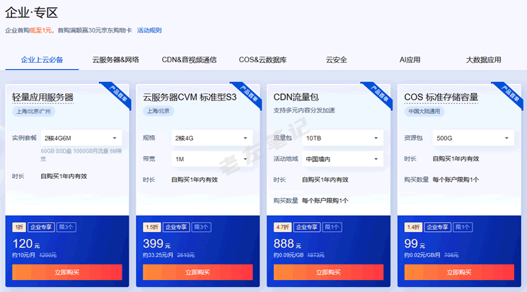Click the 限3个 tag on CVM card

coord(202,227)
